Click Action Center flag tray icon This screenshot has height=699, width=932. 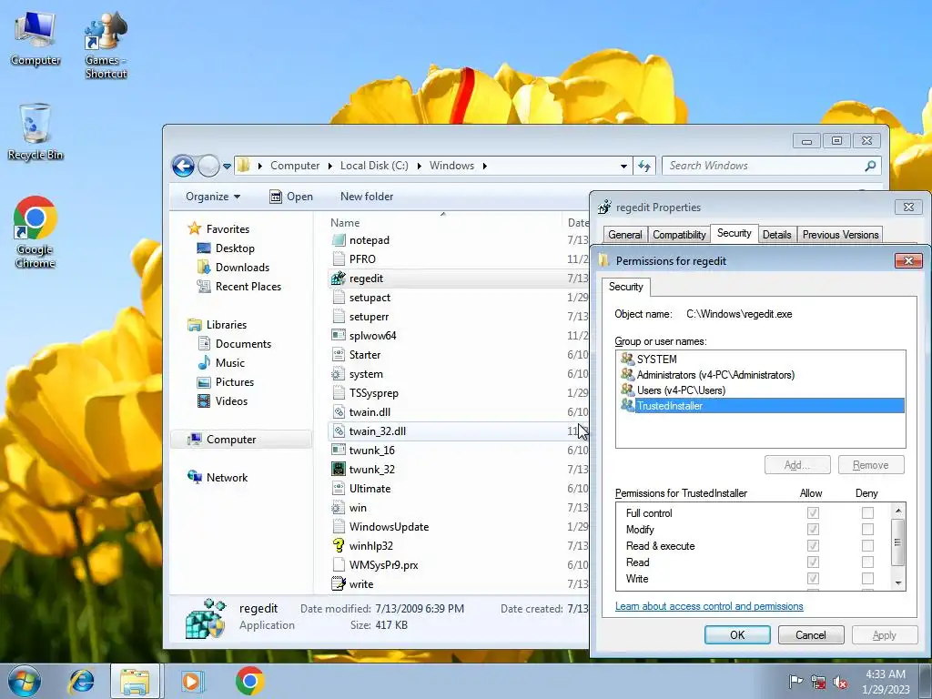click(795, 682)
